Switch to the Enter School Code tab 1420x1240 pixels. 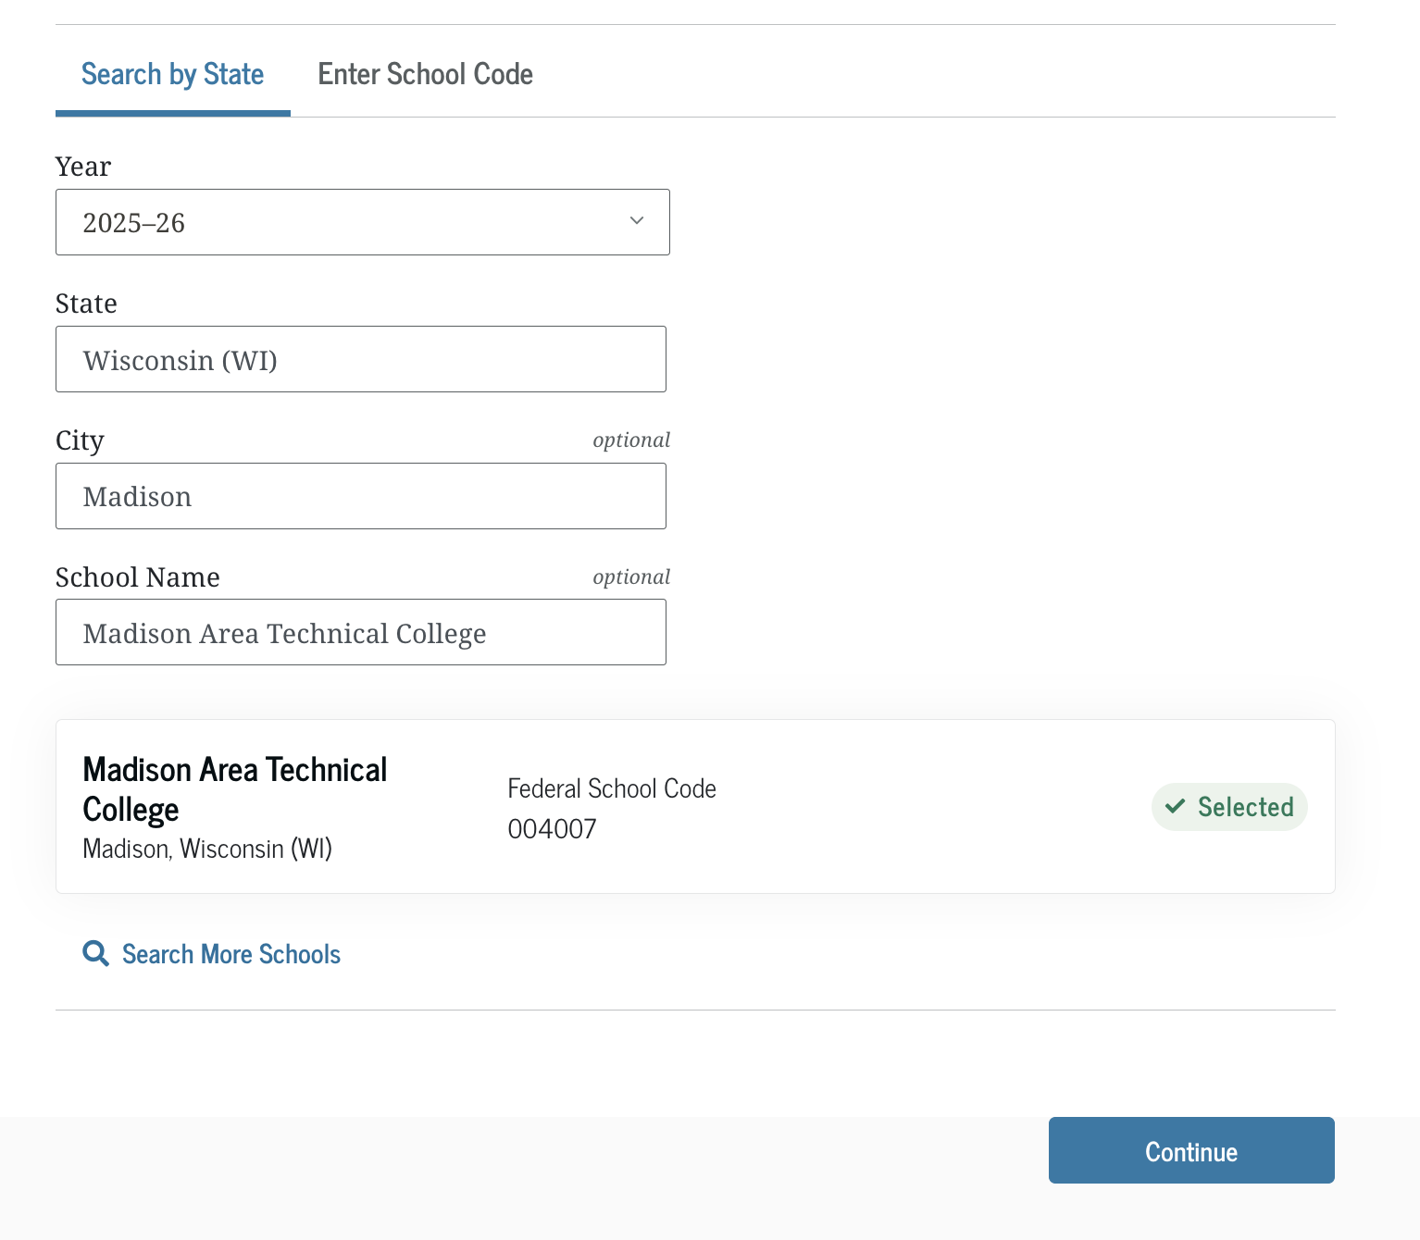pos(425,74)
